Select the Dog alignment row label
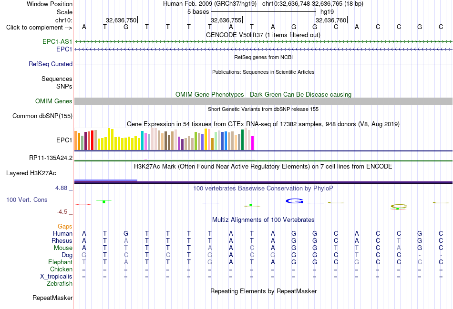Viewport: 453px width, 309px height. (67, 255)
